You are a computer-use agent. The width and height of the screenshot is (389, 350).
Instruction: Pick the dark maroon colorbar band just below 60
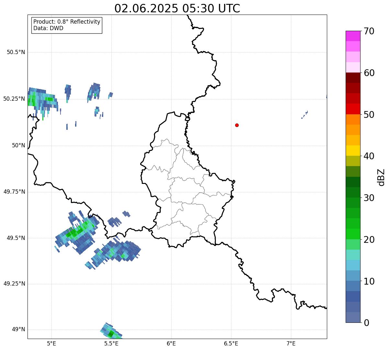click(x=353, y=78)
